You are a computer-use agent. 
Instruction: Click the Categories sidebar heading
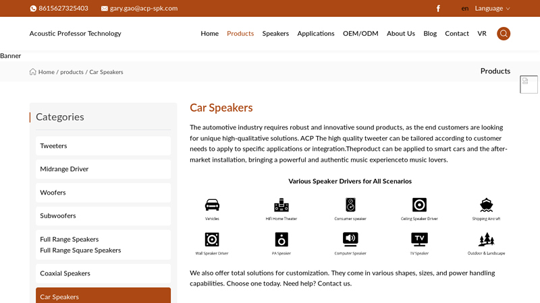[60, 116]
